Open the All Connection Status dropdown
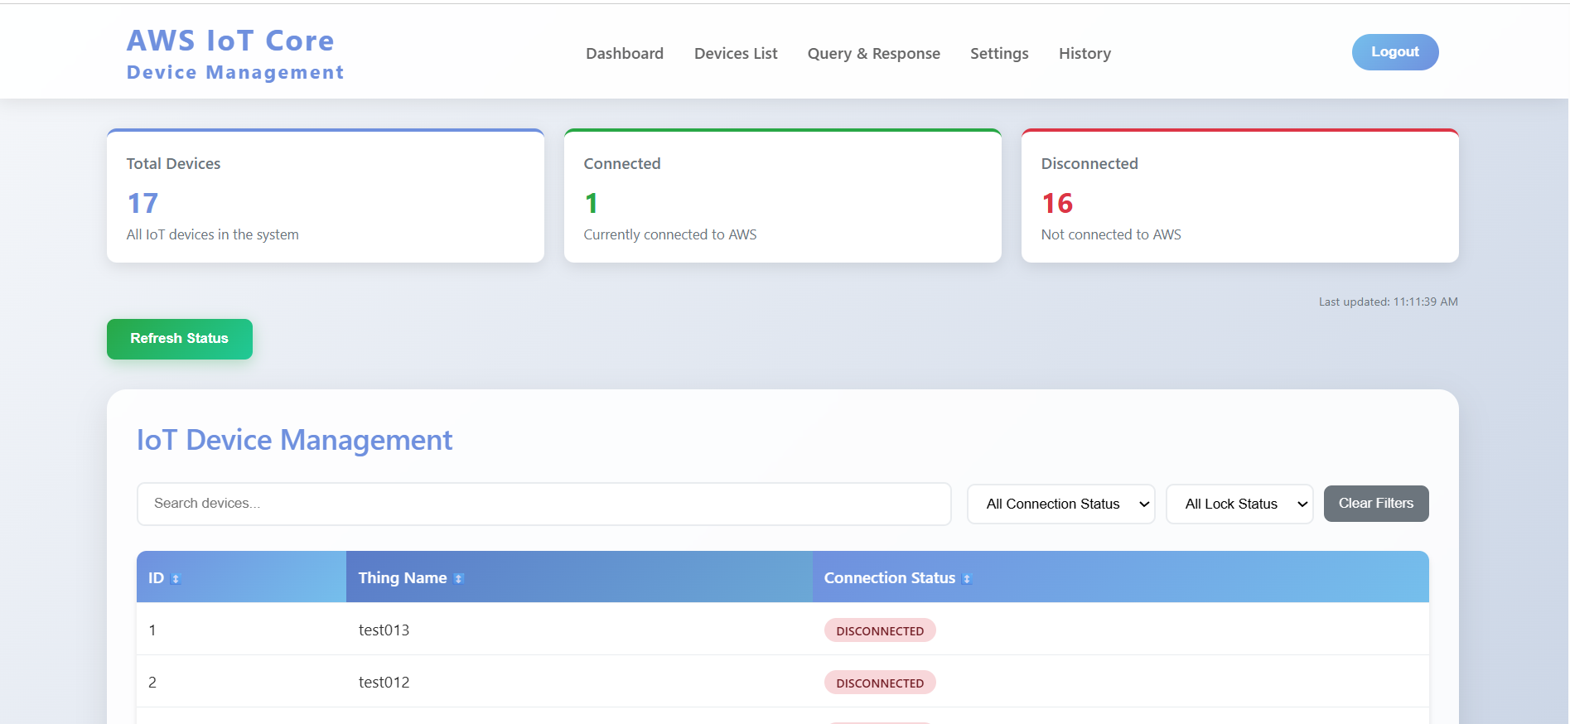 tap(1060, 504)
